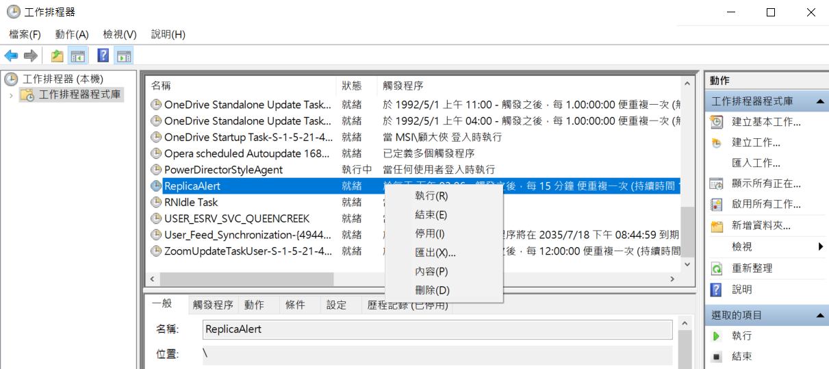Select the PowerDirectorStyleAgent task row
This screenshot has height=369, width=829.
[223, 170]
